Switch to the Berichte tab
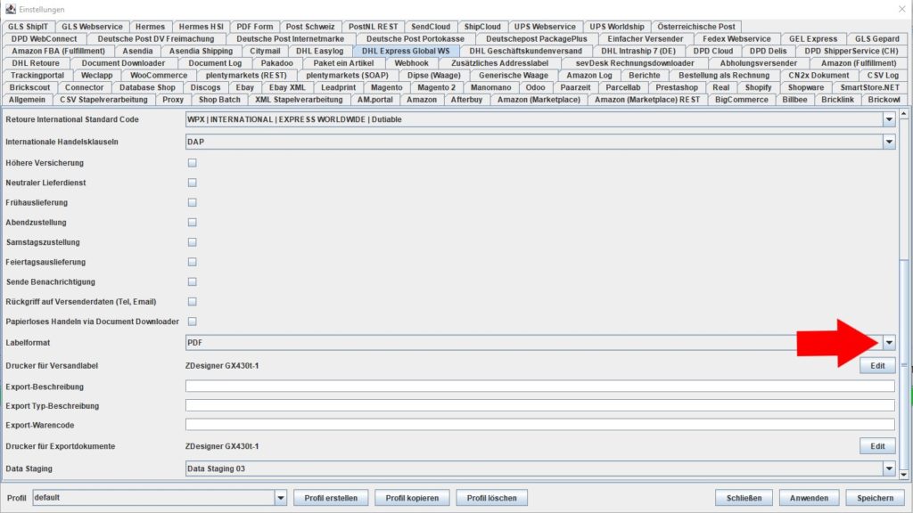The image size is (913, 513). (x=644, y=75)
